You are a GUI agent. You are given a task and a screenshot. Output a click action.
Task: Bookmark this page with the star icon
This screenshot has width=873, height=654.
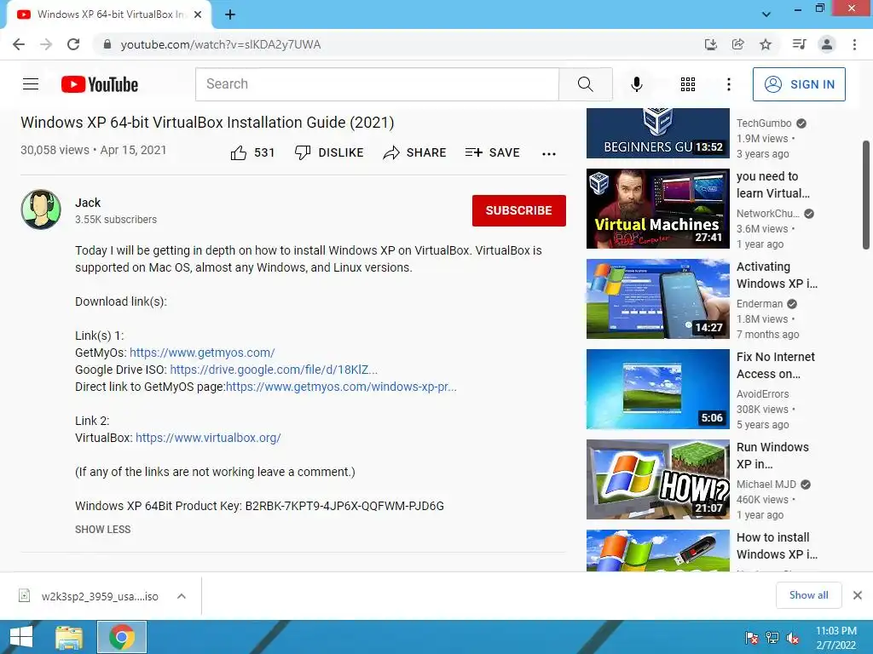click(x=766, y=44)
